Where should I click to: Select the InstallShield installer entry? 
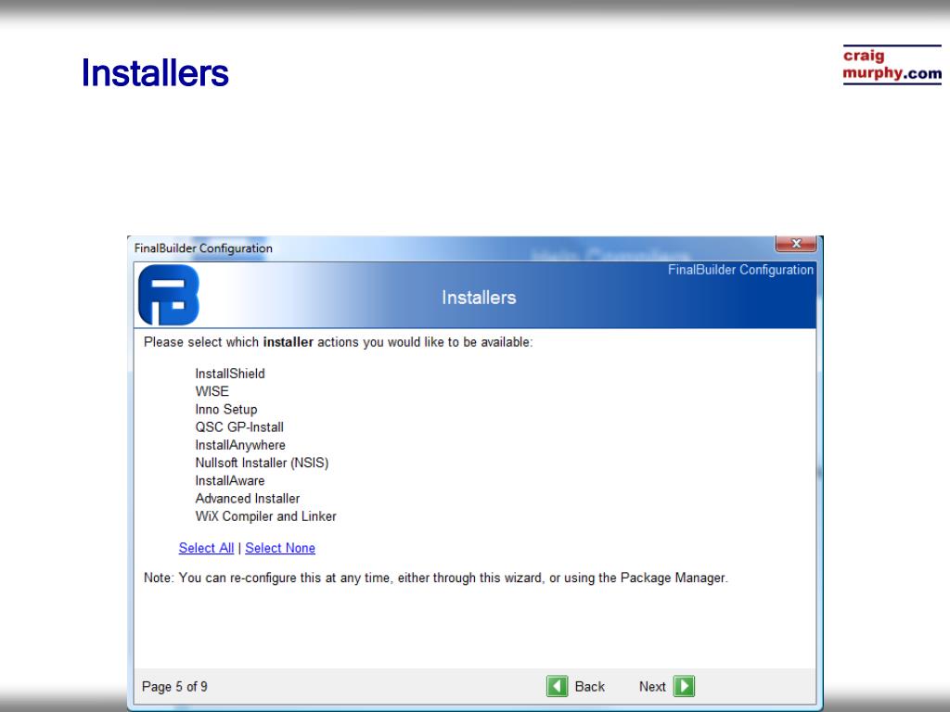click(230, 374)
